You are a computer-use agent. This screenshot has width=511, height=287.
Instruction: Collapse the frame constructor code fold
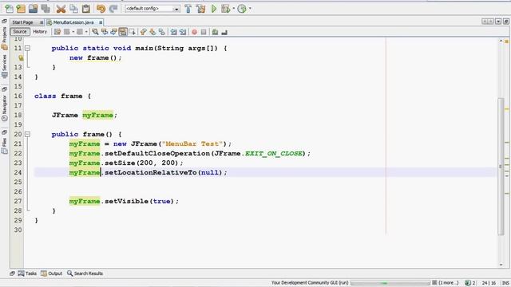coord(28,134)
